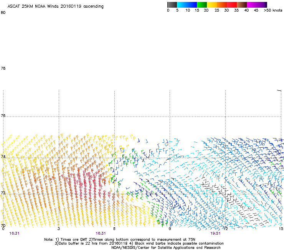Click the '5' label under the color legend
This screenshot has width=284, height=250.
point(177,10)
